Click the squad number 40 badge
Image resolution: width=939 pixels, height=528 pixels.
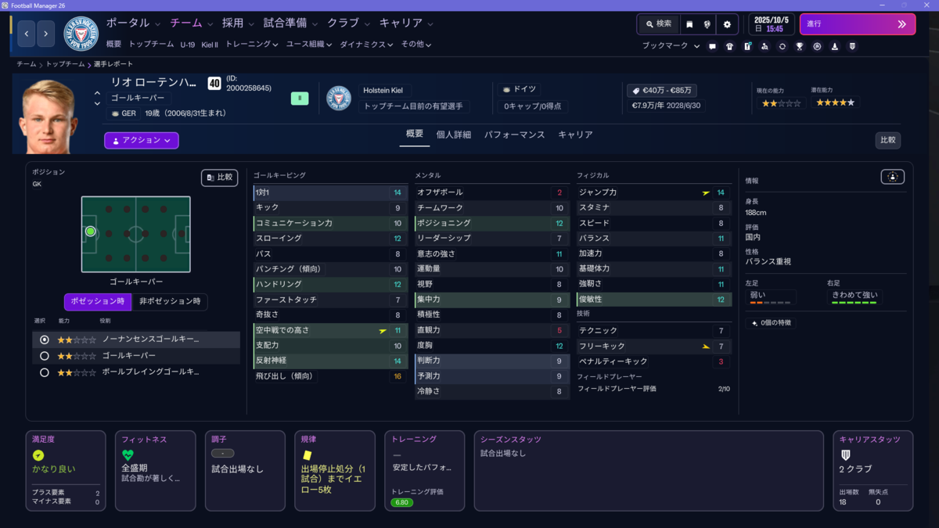[x=214, y=83]
